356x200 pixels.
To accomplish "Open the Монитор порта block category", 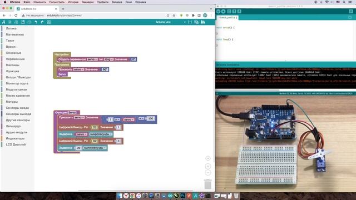I will [x=17, y=83].
